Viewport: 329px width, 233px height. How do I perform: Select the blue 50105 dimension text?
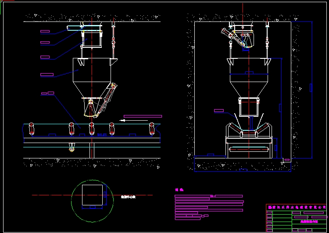[x=102, y=135]
